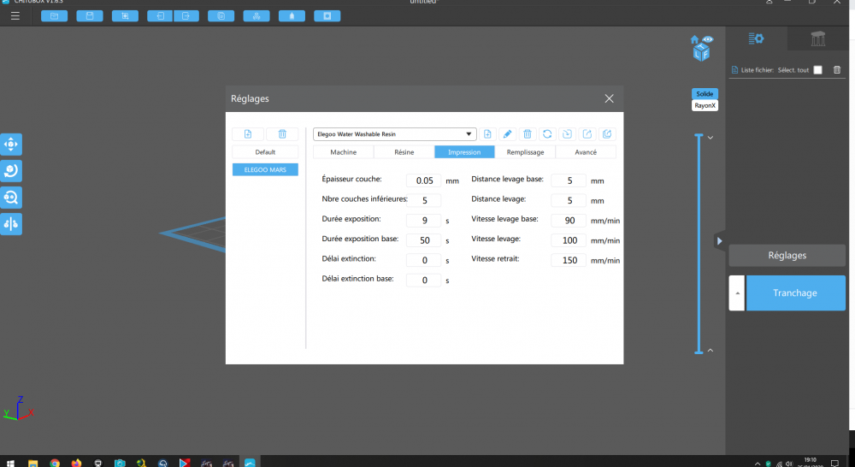Select the ELEGOO MARS machine profile
The width and height of the screenshot is (855, 467).
point(265,169)
